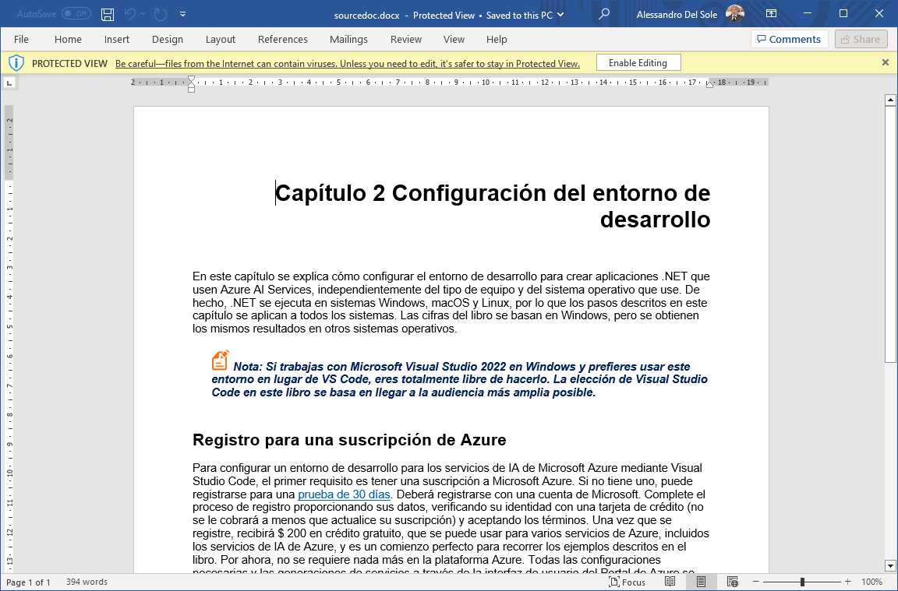Click the tab selector on the ruler

click(10, 81)
